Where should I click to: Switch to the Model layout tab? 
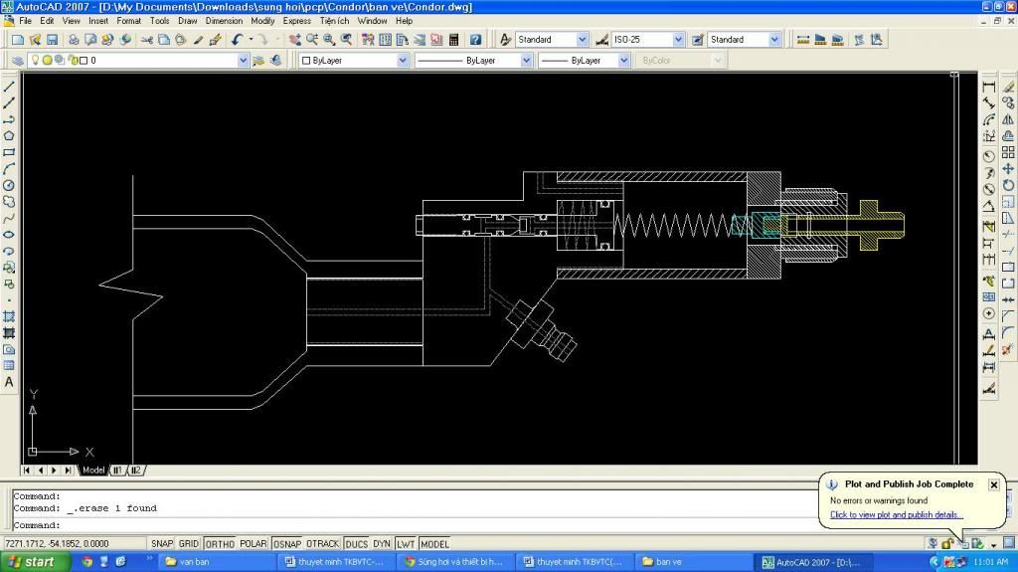click(92, 470)
